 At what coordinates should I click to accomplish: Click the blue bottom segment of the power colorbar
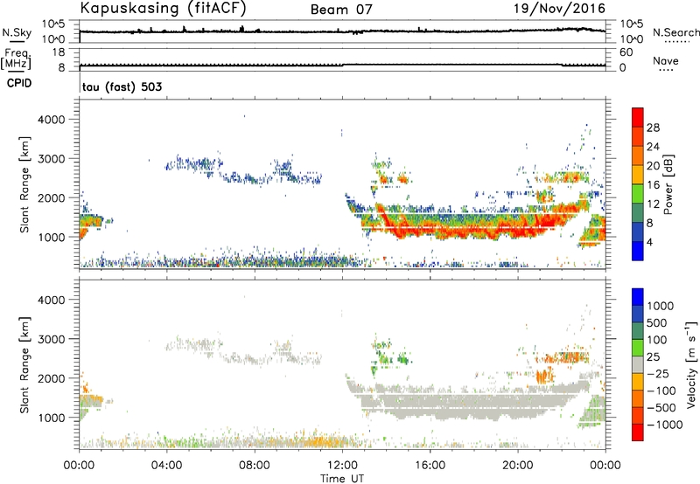(638, 251)
